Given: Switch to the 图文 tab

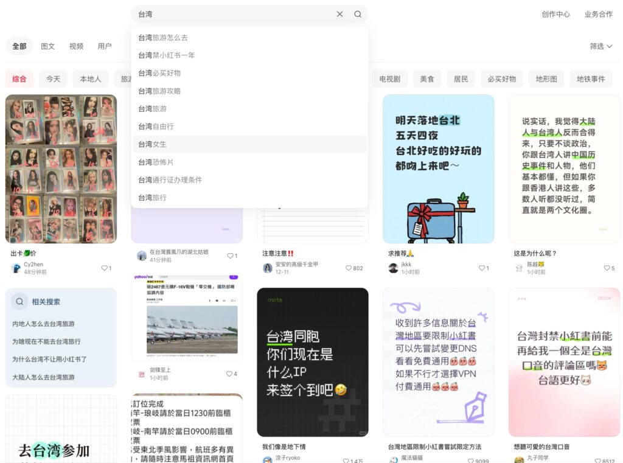Looking at the screenshot, I should [x=48, y=46].
